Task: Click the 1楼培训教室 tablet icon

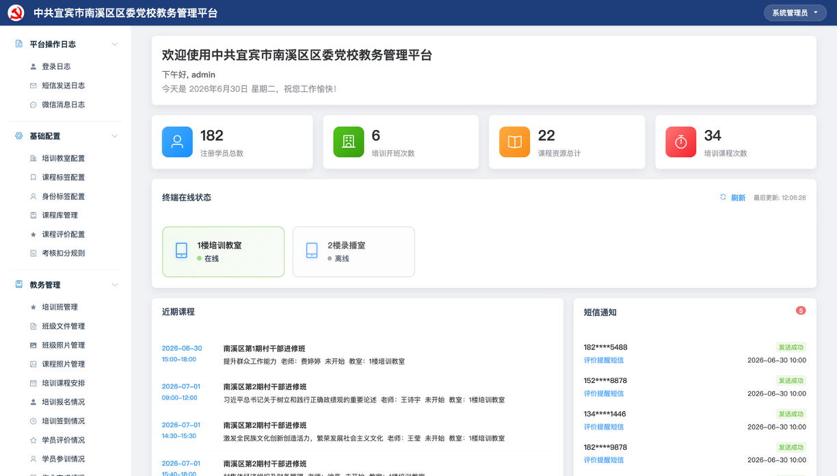Action: click(x=181, y=250)
